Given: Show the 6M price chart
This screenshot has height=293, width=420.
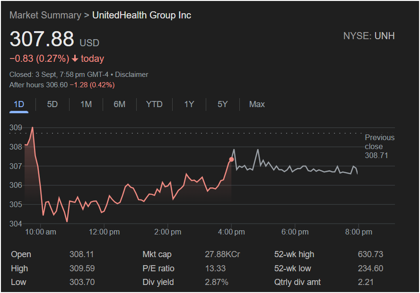Looking at the screenshot, I should pos(120,104).
